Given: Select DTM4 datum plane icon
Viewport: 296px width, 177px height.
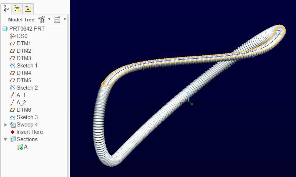Looking at the screenshot, I should (x=12, y=73).
